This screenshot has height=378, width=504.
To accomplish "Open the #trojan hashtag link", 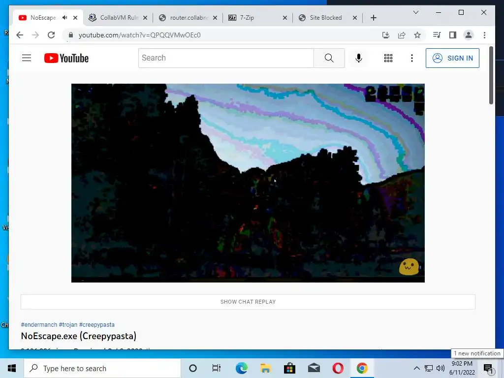I will tap(68, 325).
